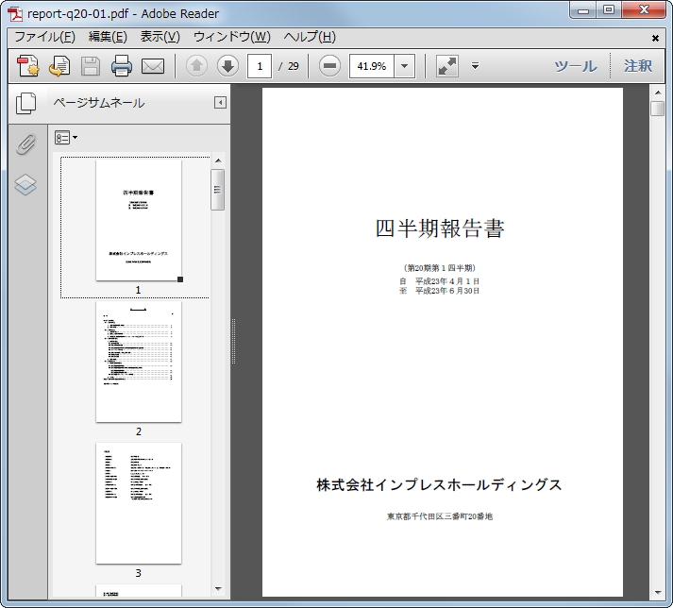Click the share/convert file icon

[59, 66]
